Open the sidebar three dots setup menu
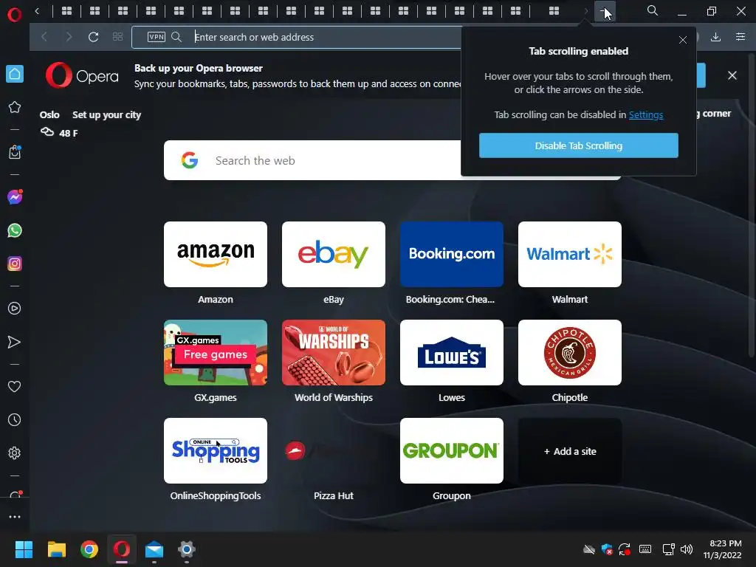The width and height of the screenshot is (756, 567). click(x=15, y=517)
